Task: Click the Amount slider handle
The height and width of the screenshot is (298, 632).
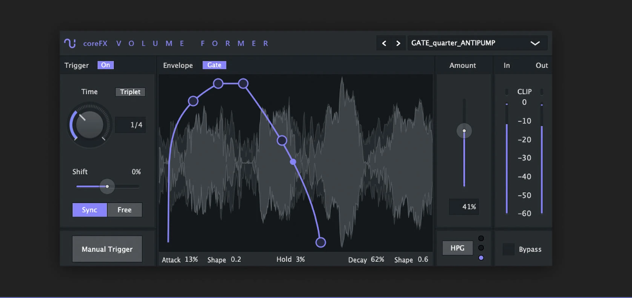Action: [x=464, y=131]
